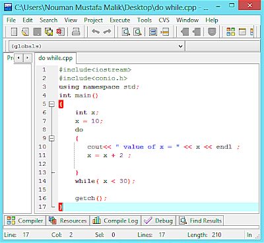Click the Compiler tab's colored squares icon

point(11,221)
